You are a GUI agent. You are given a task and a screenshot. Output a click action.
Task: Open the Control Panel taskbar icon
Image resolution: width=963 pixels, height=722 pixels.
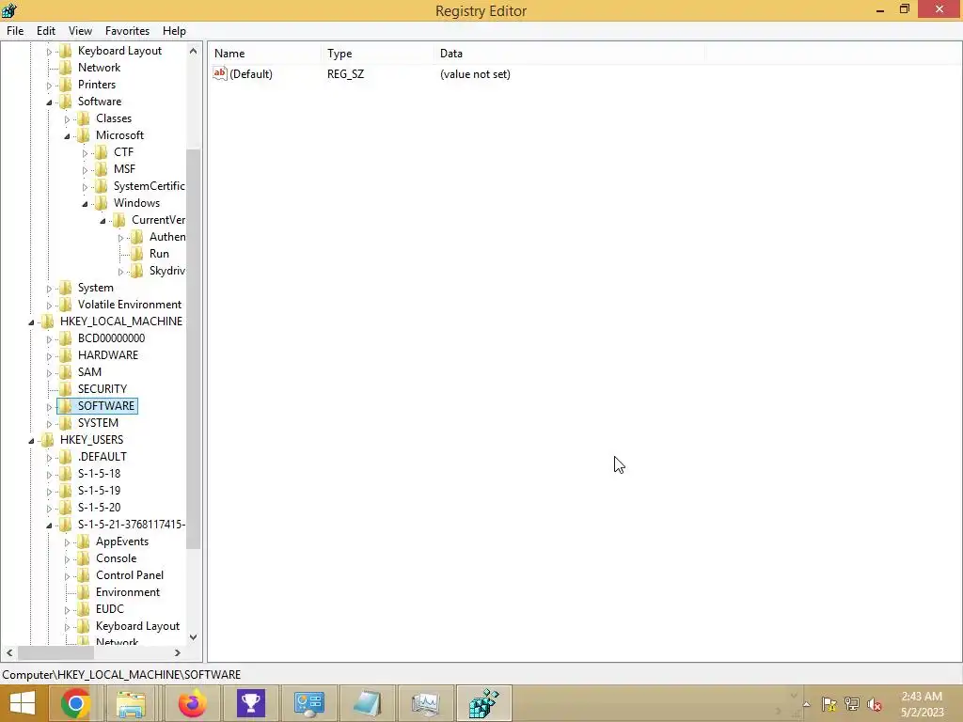pos(308,703)
